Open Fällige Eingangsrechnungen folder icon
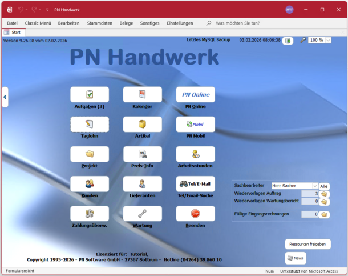The width and height of the screenshot is (348, 276). pyautogui.click(x=324, y=214)
